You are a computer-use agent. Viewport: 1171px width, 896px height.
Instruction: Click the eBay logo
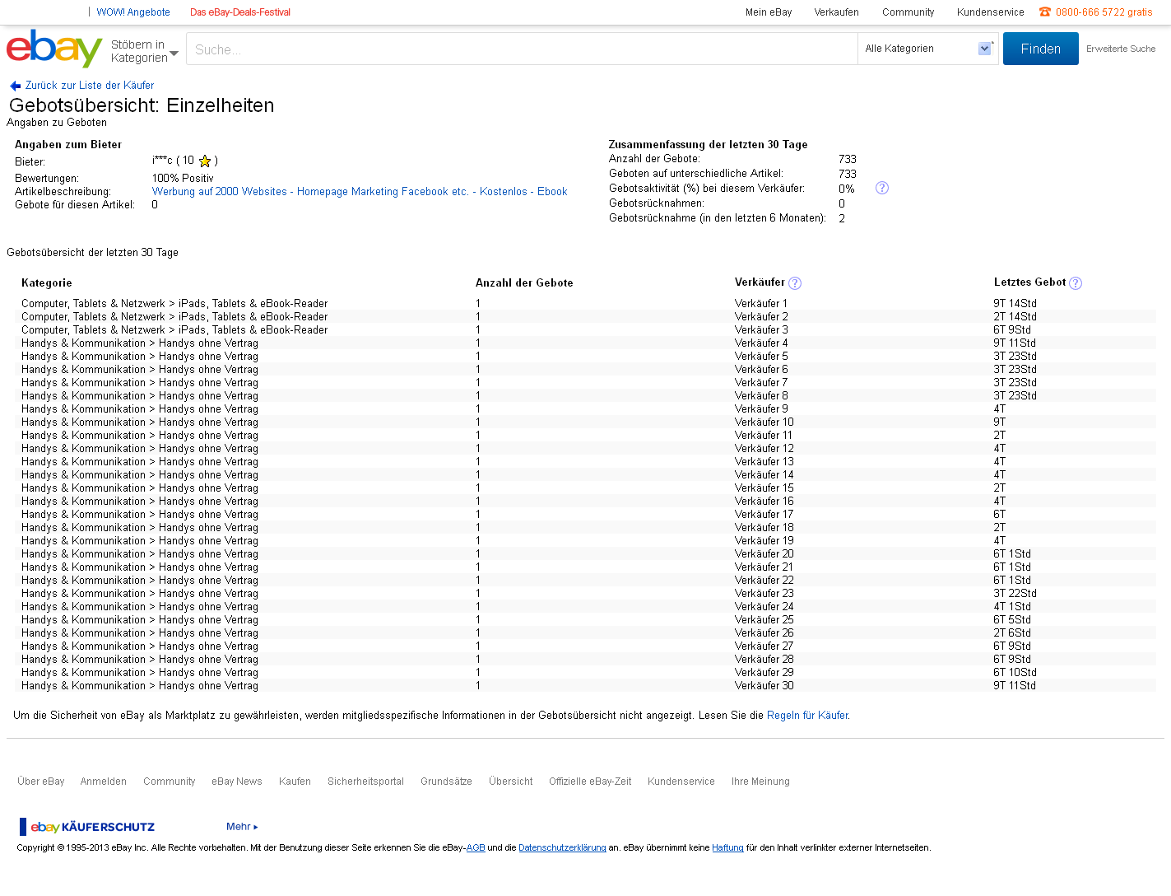tap(54, 49)
